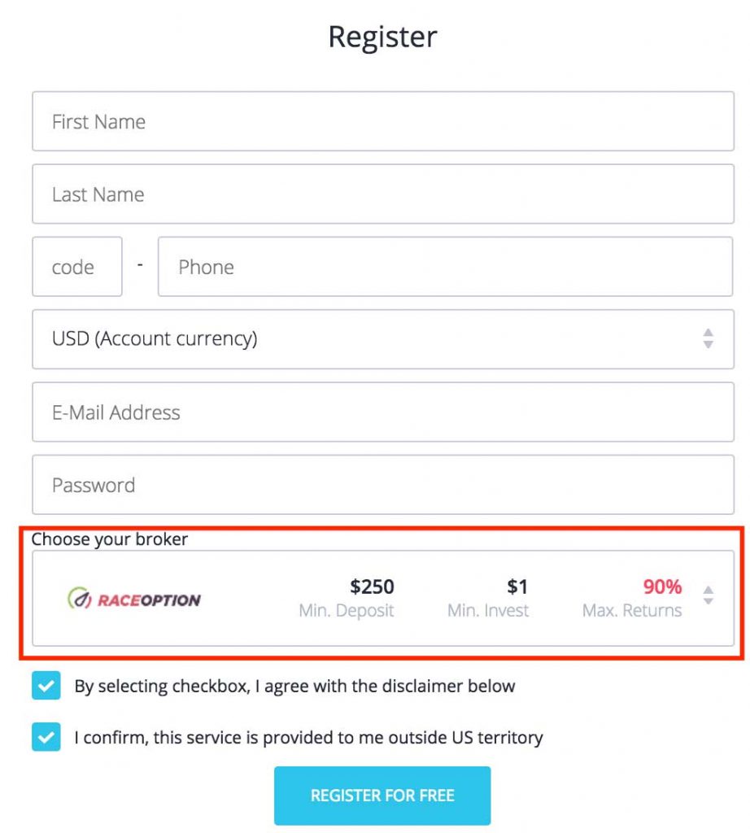Click into the phone code field
The height and width of the screenshot is (833, 750).
click(x=77, y=267)
